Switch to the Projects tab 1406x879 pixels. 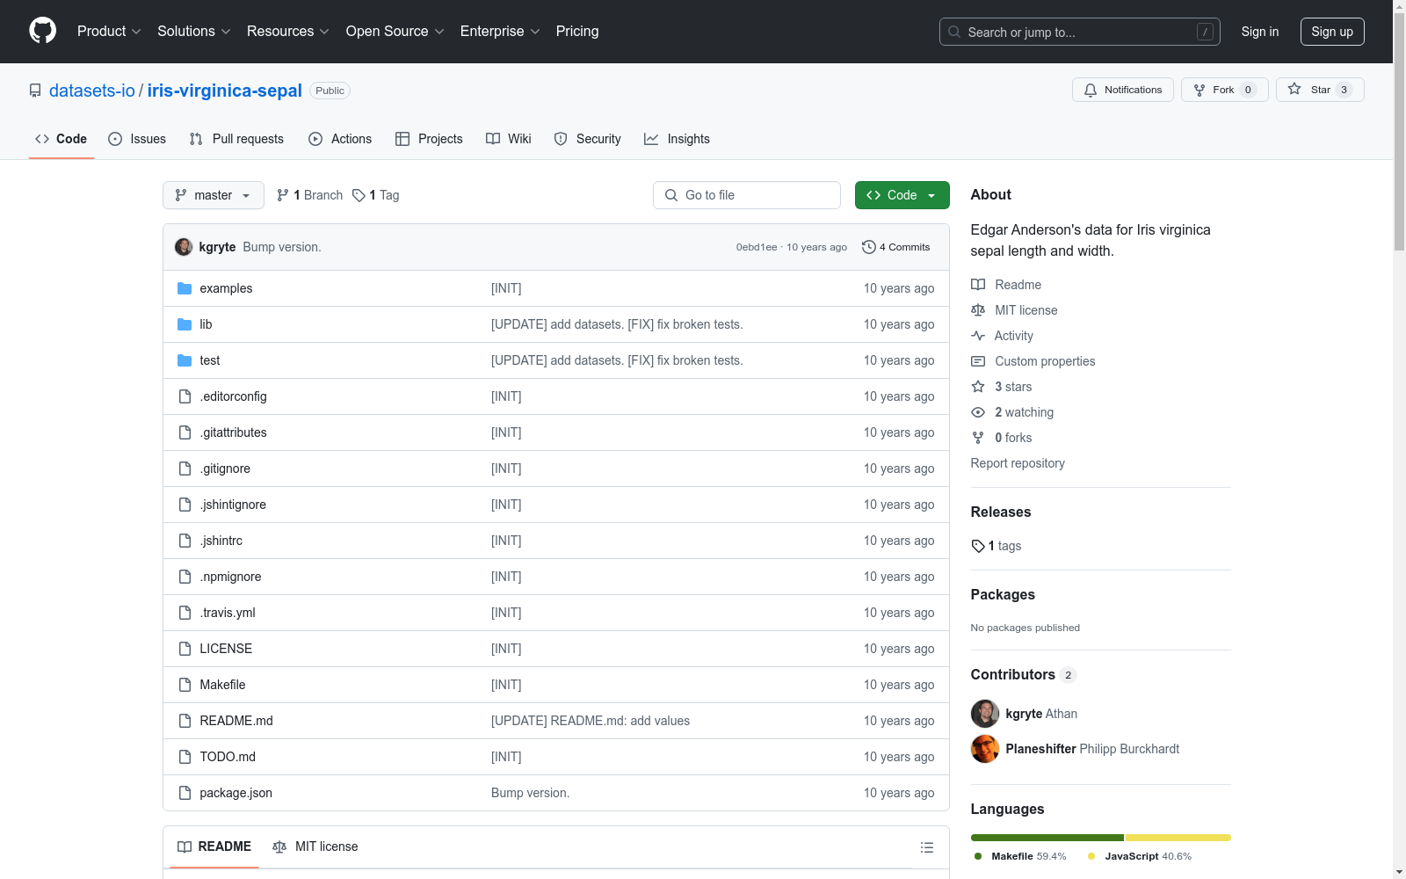(x=429, y=139)
